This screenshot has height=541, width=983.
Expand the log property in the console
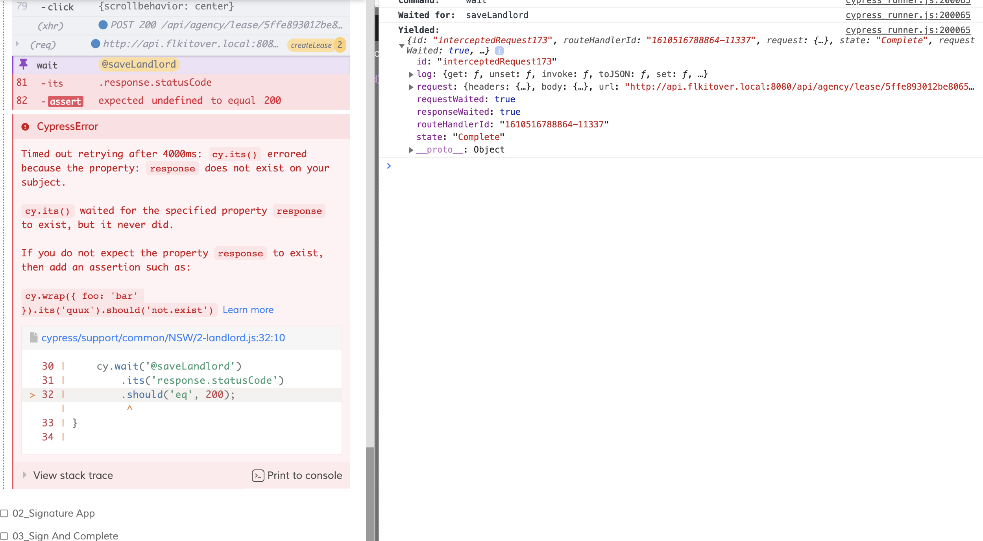(x=412, y=74)
